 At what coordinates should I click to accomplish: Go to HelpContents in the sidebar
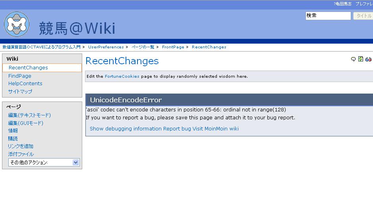pyautogui.click(x=25, y=84)
